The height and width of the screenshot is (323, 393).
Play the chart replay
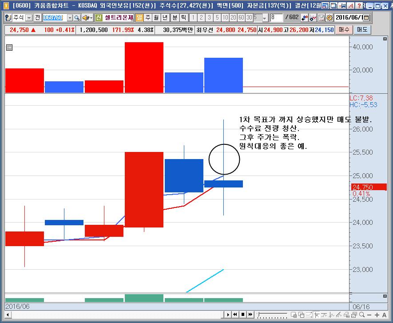point(228,315)
